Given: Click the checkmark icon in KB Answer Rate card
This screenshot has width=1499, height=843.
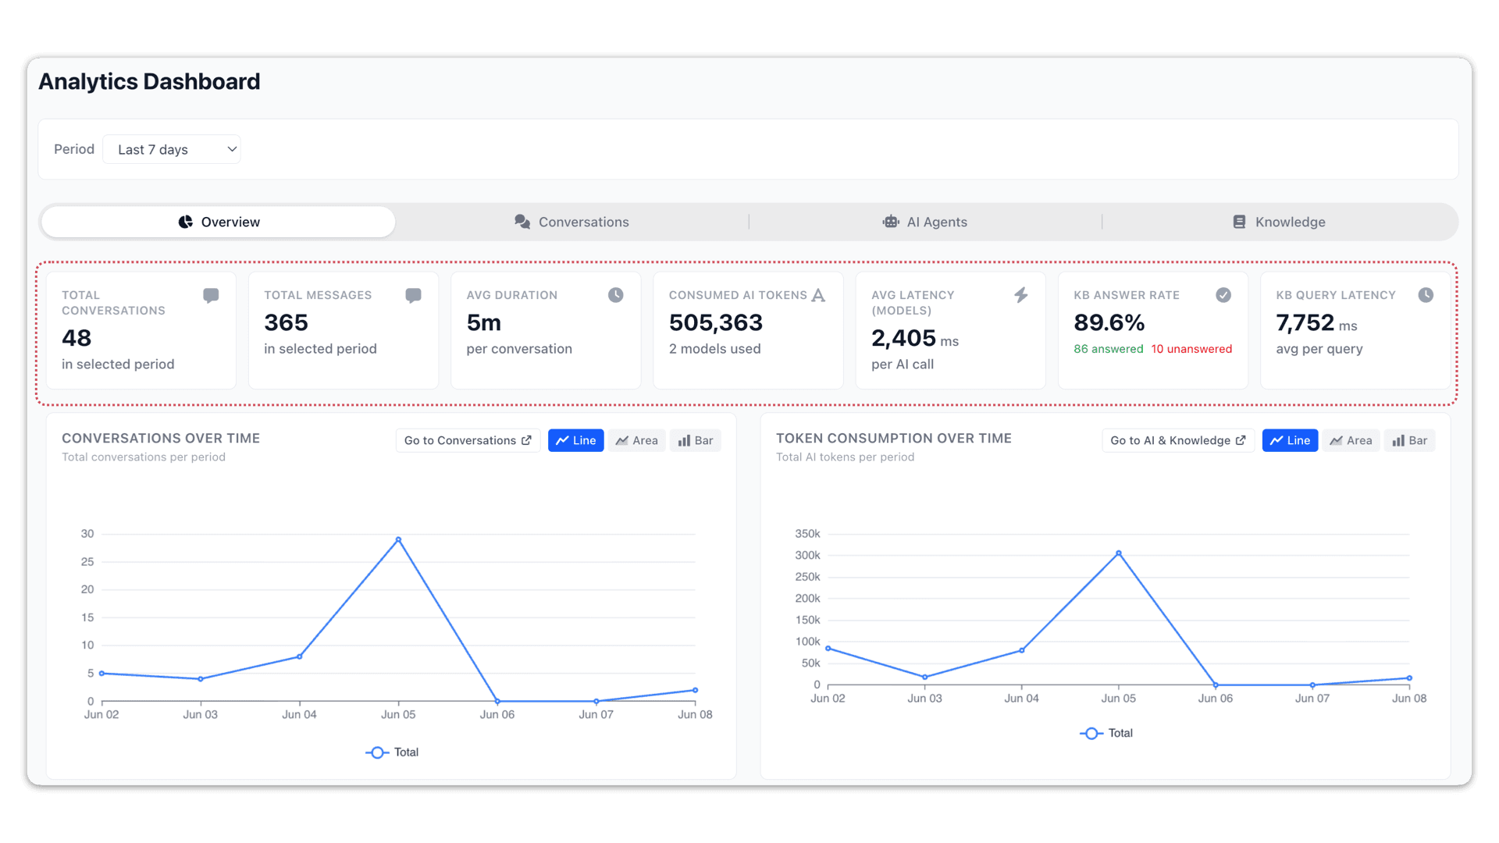Looking at the screenshot, I should coord(1223,295).
